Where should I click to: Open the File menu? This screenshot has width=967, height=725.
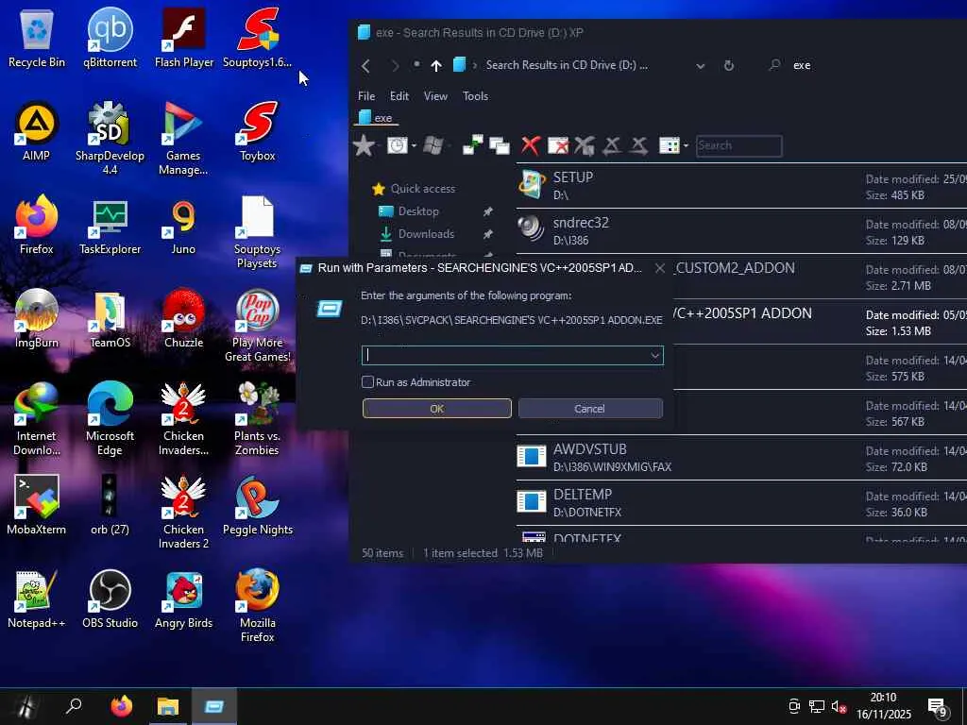coord(366,96)
